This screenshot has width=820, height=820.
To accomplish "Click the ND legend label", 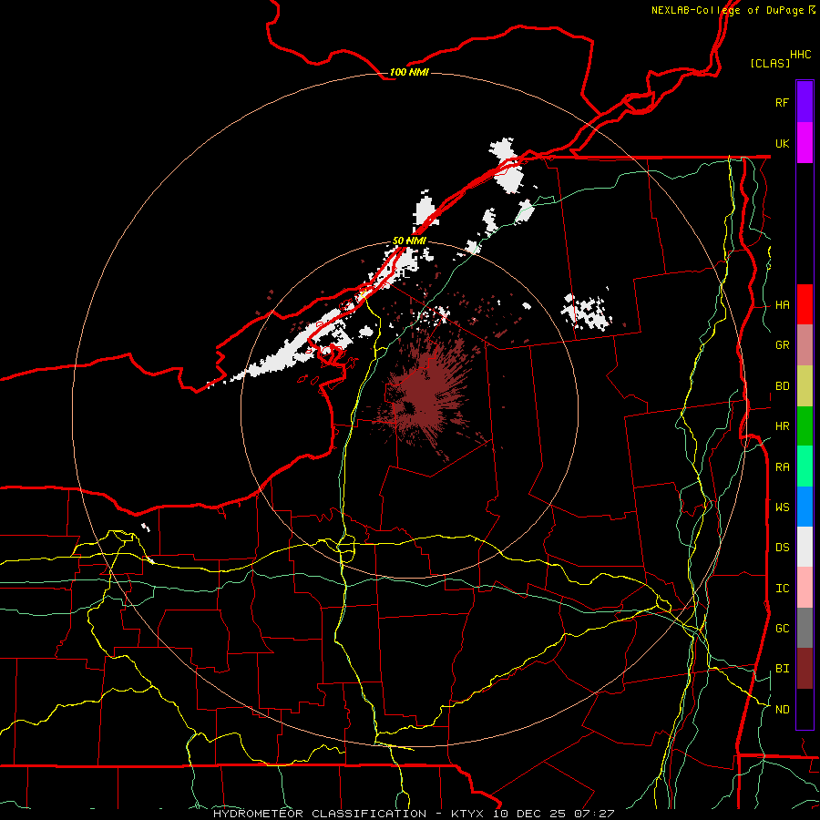I will click(x=782, y=710).
